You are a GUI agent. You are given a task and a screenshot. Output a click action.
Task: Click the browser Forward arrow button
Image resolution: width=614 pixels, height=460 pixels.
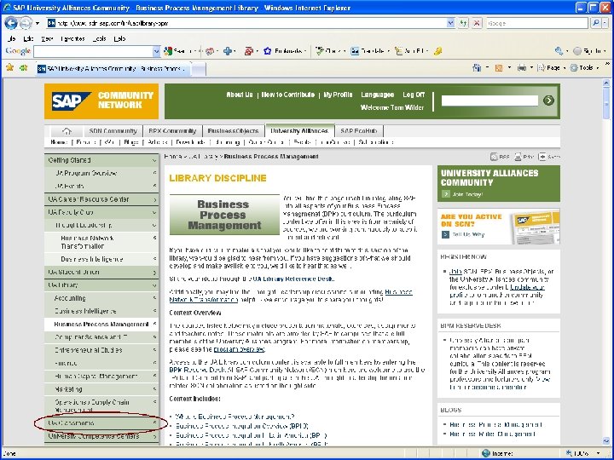pos(26,23)
